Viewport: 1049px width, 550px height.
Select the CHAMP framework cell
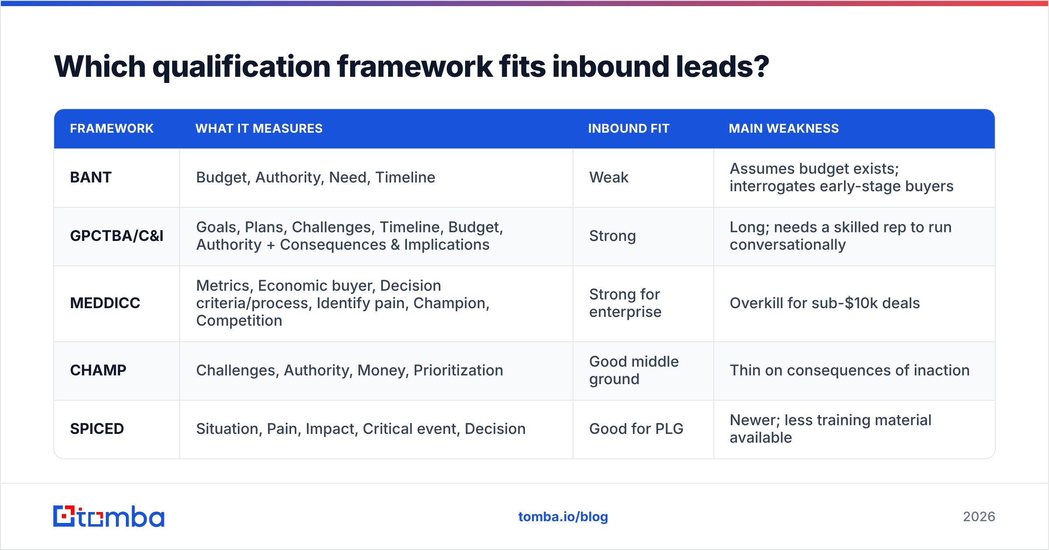point(117,371)
